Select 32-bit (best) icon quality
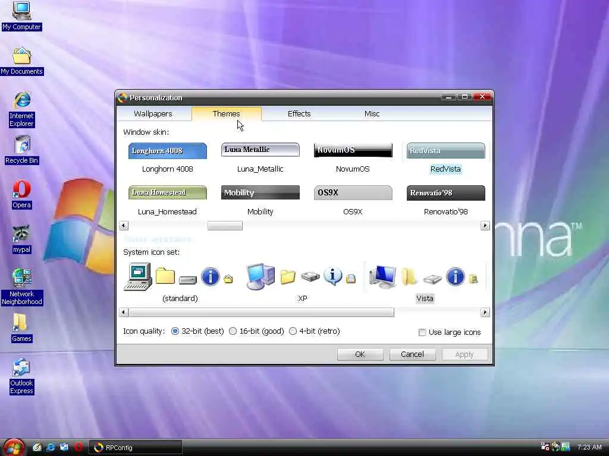Image resolution: width=609 pixels, height=456 pixels. pos(197,331)
